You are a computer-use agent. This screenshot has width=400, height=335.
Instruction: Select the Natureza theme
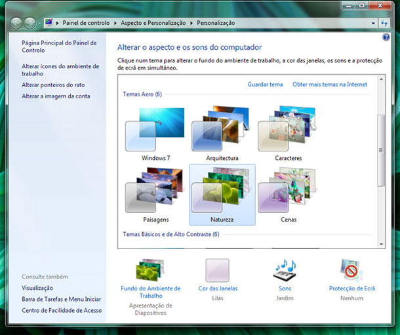222,195
